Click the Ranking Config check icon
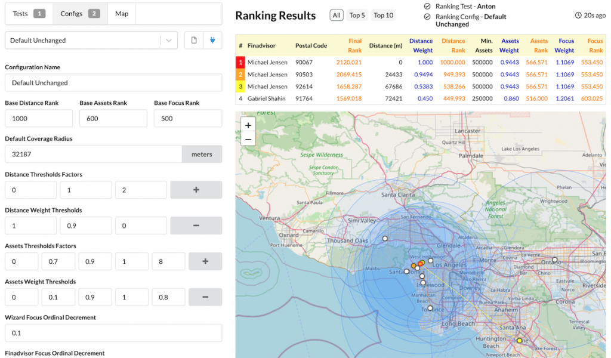The width and height of the screenshot is (611, 358). click(x=427, y=17)
